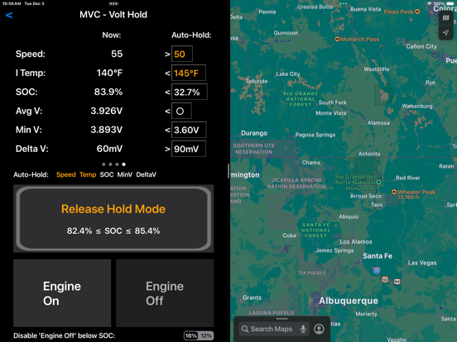Select 16% Engine Off SOC limit
The image size is (457, 342).
191,336
